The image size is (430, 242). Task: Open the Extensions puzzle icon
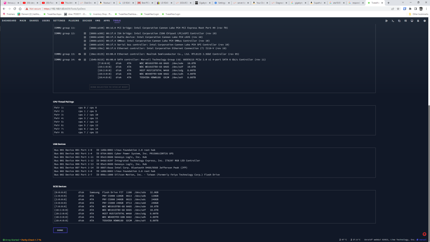pos(410,9)
